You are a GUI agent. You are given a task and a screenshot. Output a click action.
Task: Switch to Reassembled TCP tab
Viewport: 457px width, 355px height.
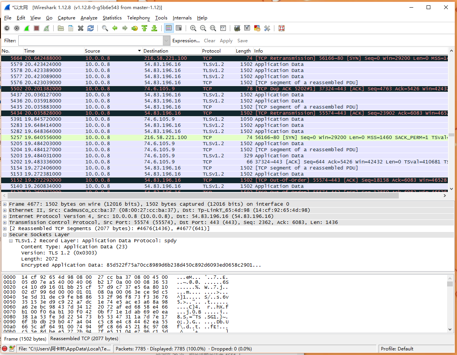84,339
